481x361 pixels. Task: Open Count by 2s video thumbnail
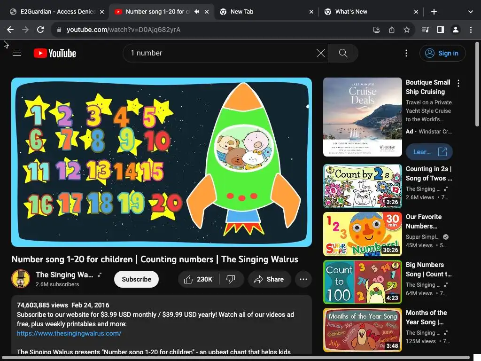click(x=363, y=186)
